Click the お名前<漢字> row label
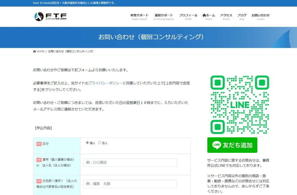 point(57,184)
